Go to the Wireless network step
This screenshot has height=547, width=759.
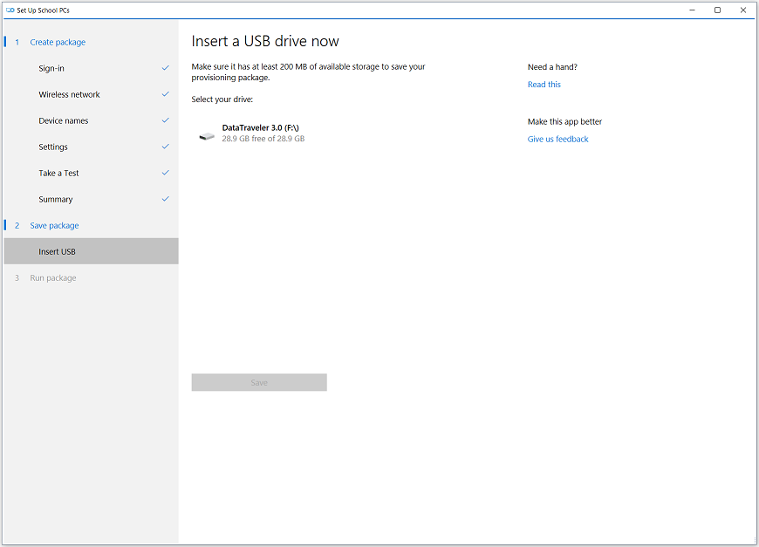[x=91, y=94]
